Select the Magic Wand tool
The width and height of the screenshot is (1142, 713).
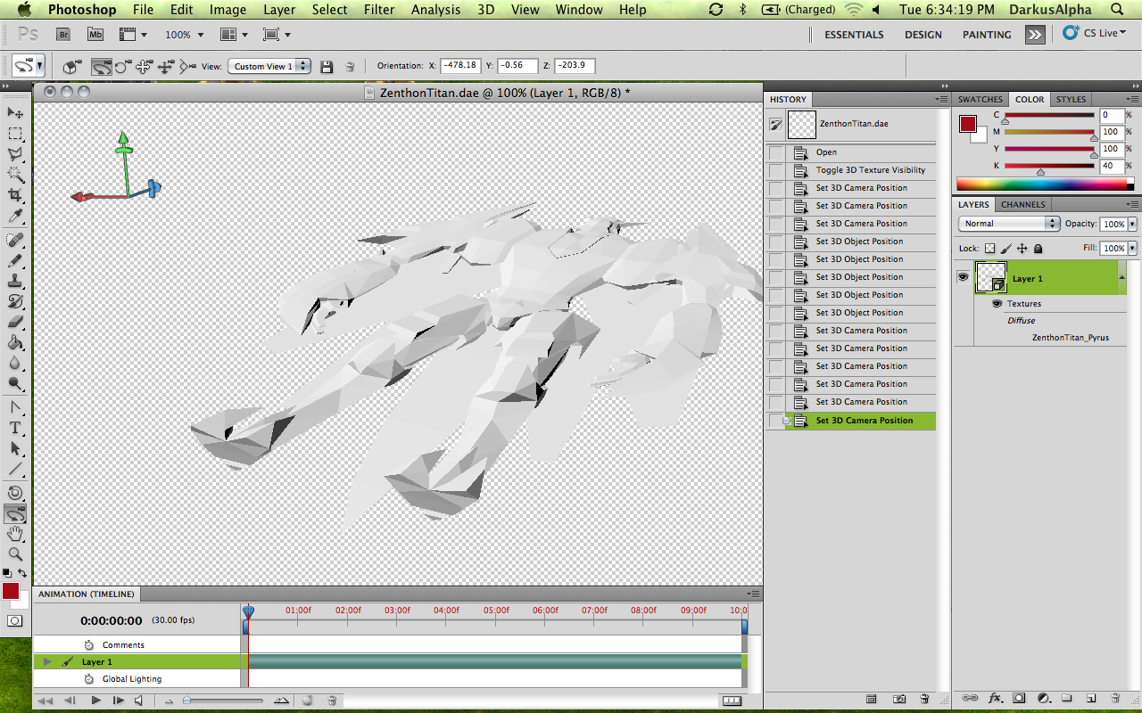pos(15,175)
